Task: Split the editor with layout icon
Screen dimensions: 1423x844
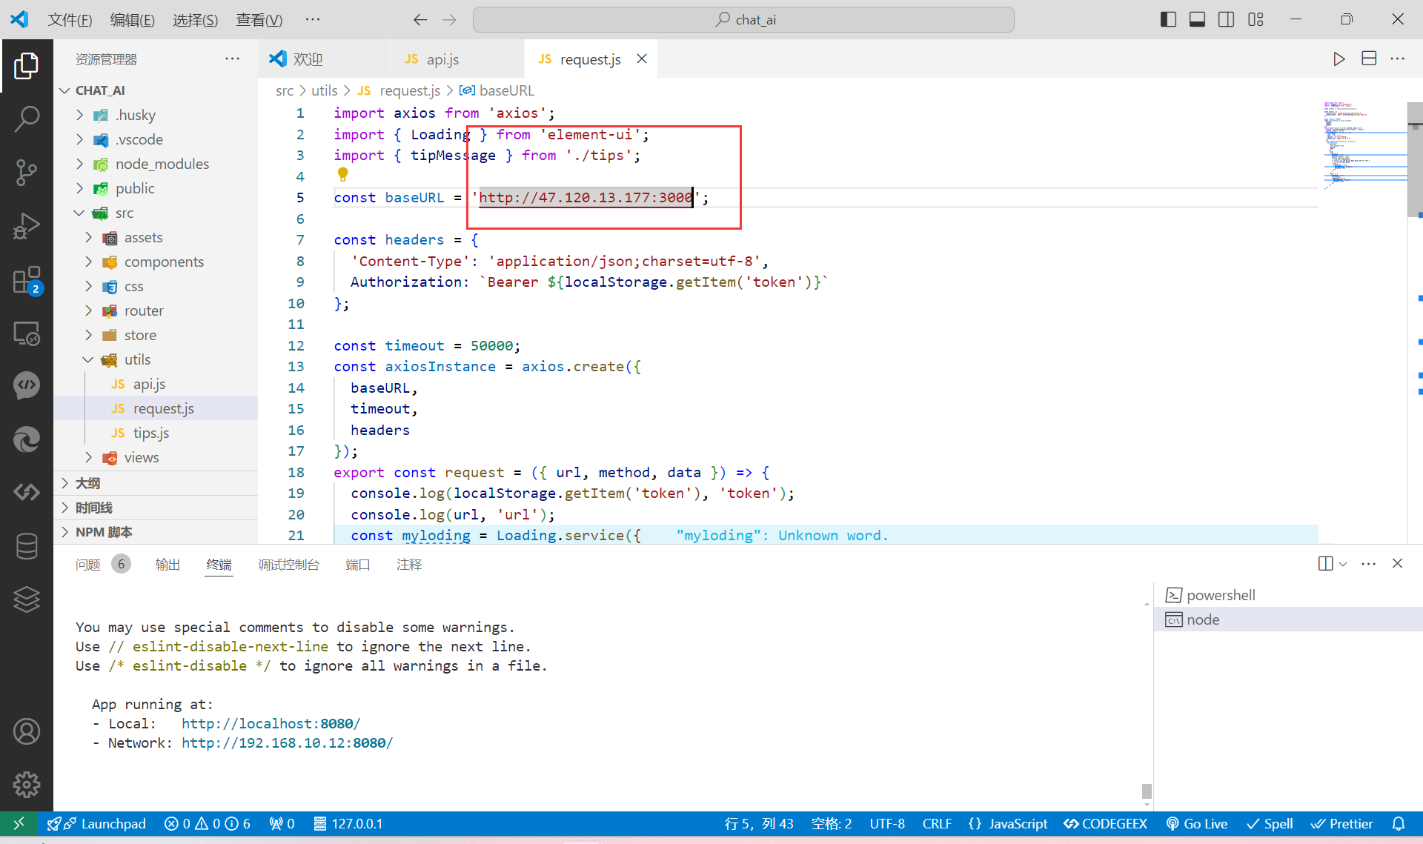Action: (x=1369, y=59)
